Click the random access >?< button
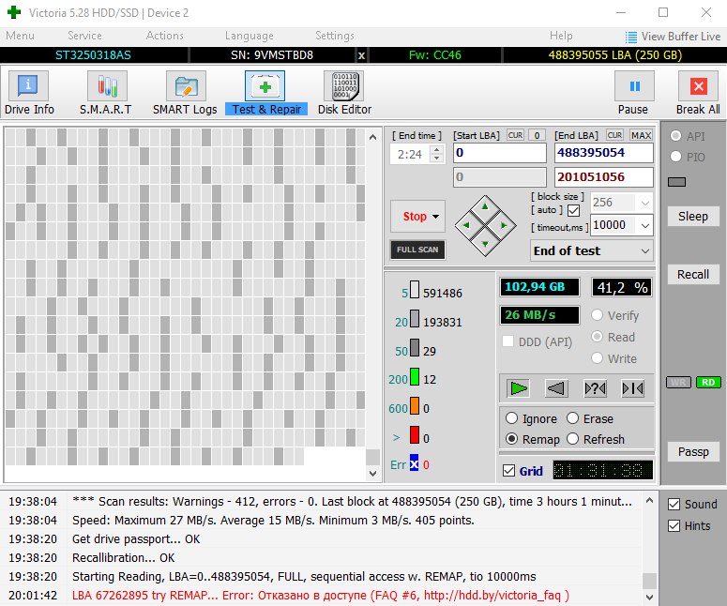 [x=595, y=388]
